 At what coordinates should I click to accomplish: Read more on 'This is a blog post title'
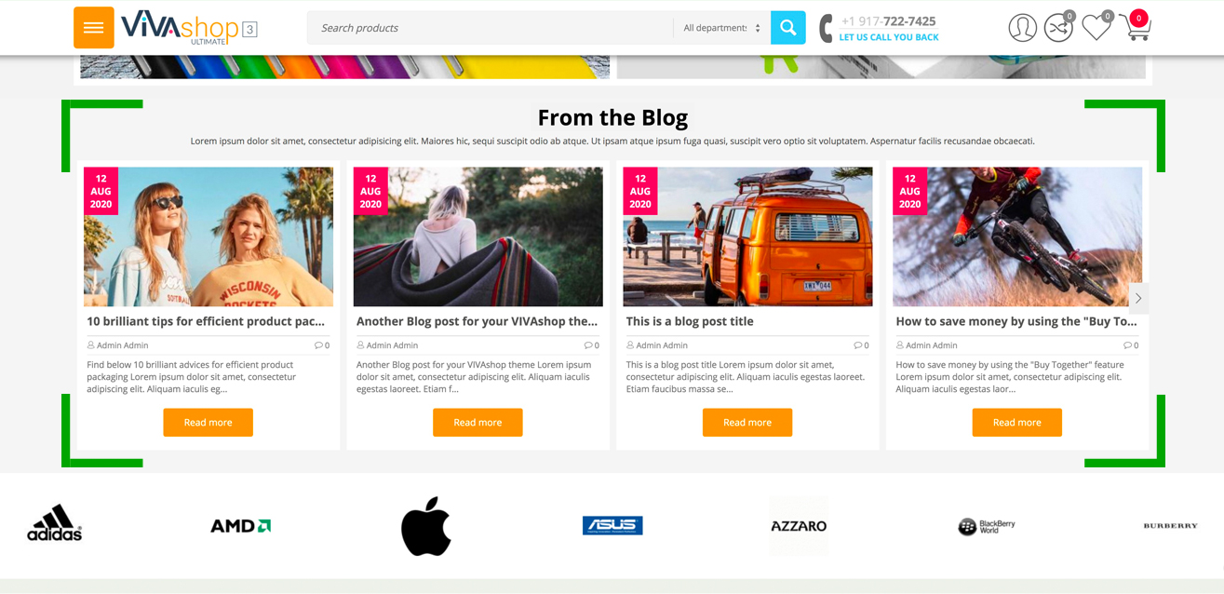[747, 423]
